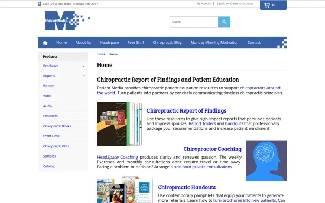Image resolution: width=325 pixels, height=203 pixels.
Task: Follow 'chiropractors around the world' link
Action: [260, 88]
